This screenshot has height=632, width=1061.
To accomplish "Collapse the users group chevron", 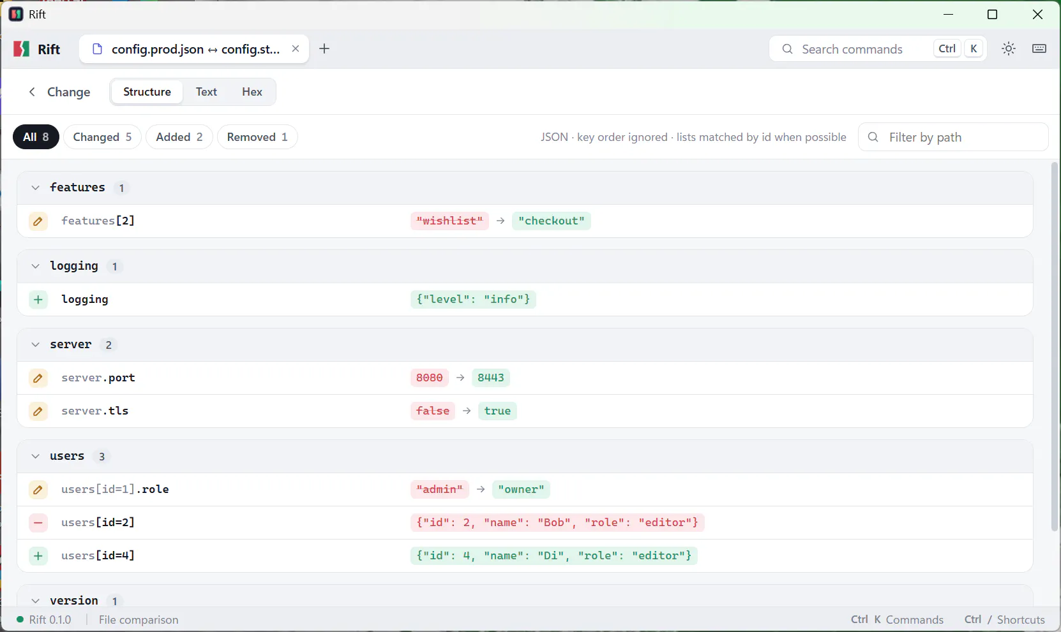I will [x=36, y=456].
